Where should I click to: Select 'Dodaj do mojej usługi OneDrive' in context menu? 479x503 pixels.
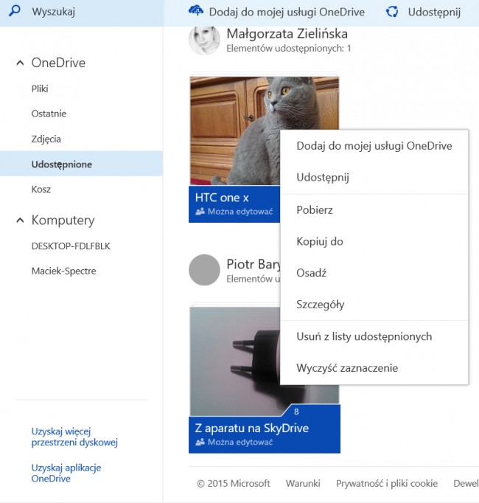coord(374,146)
